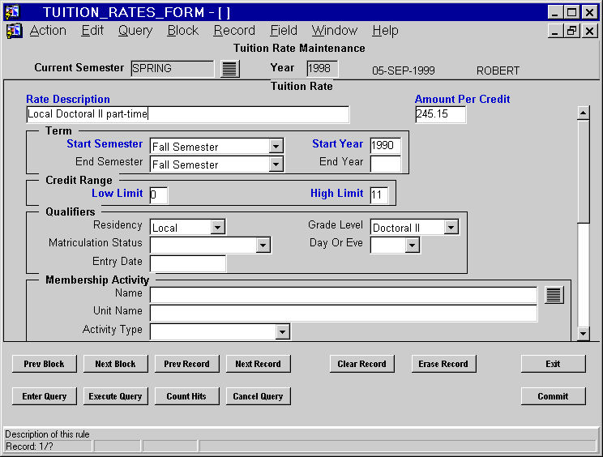Click the 'Description of this rule' hint
Screen dimensions: 603x457
[x=47, y=434]
